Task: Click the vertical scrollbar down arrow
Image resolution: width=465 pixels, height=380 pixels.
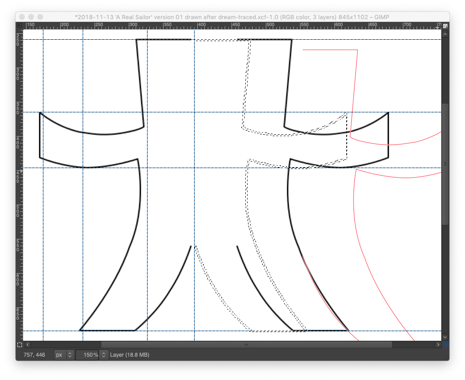Action: pos(445,337)
